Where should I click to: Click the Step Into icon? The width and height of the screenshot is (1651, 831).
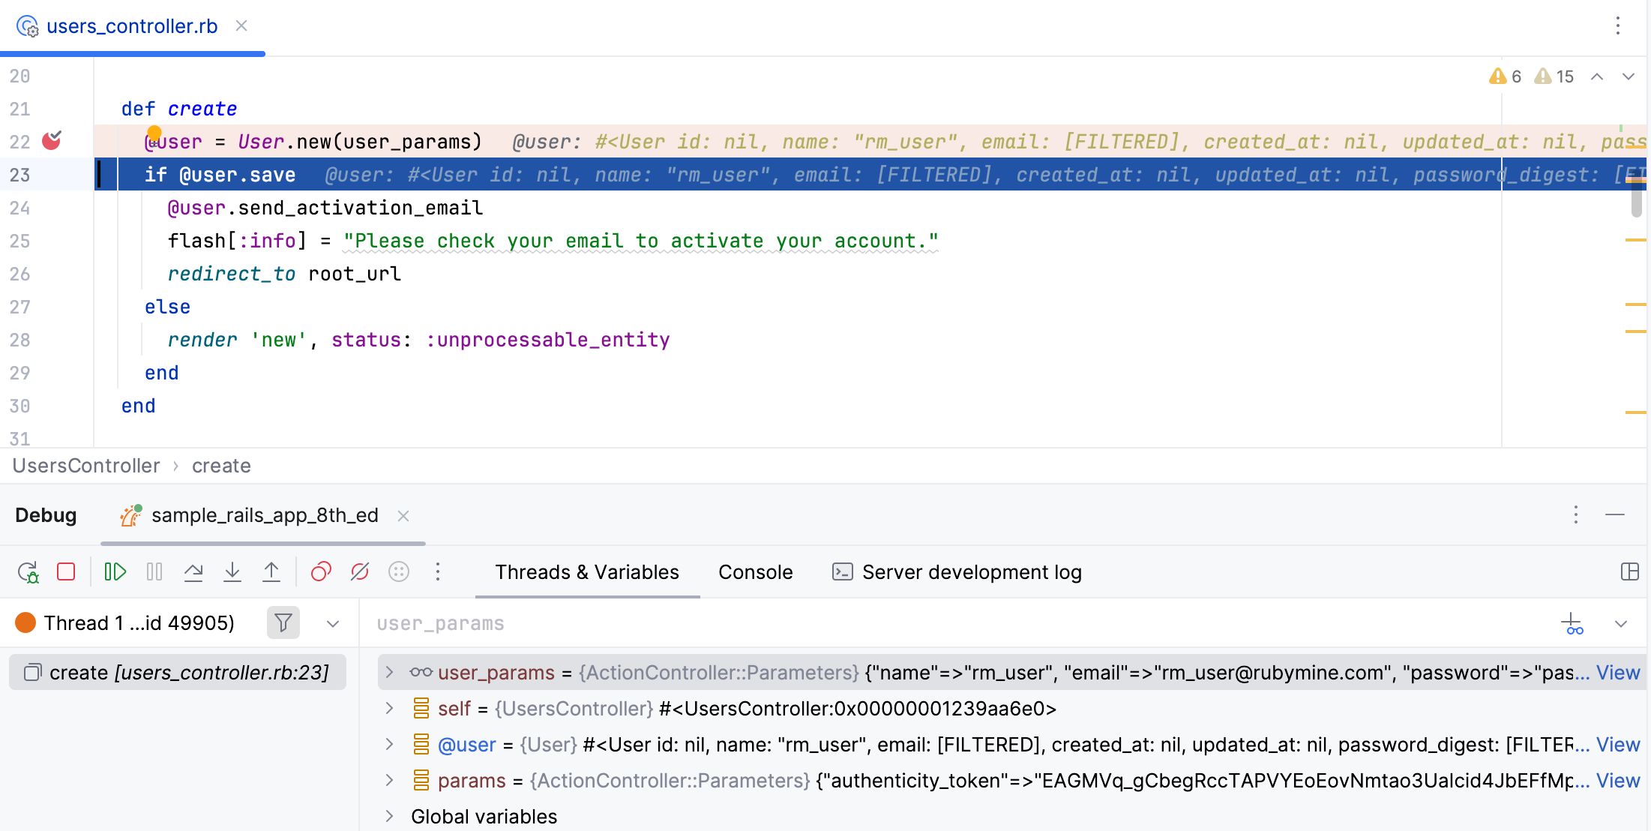pyautogui.click(x=232, y=572)
